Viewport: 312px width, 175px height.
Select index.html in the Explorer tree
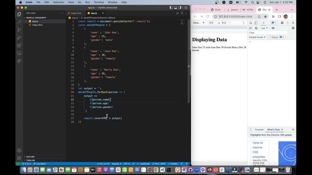(37, 25)
